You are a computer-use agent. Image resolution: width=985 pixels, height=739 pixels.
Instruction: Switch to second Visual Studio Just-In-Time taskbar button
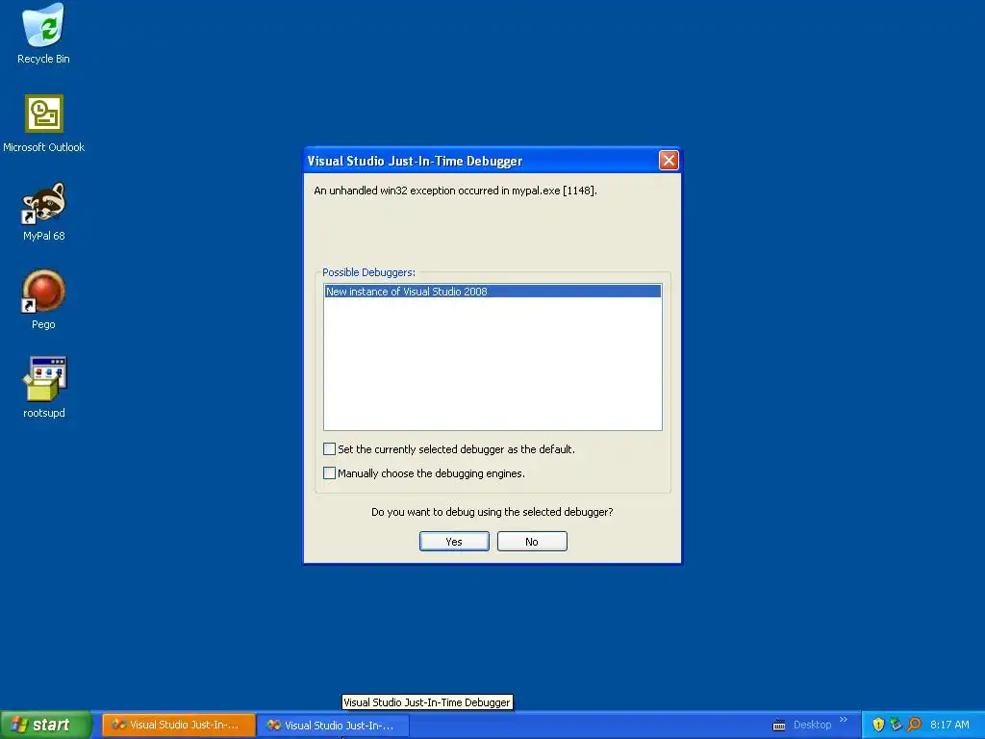pyautogui.click(x=333, y=726)
